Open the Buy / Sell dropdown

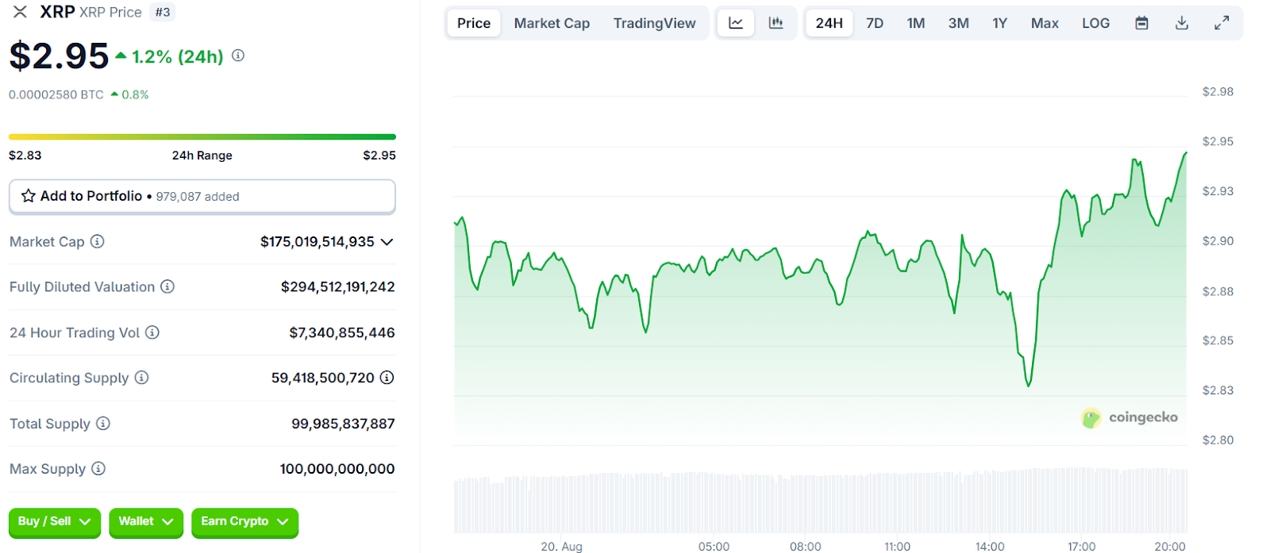55,522
